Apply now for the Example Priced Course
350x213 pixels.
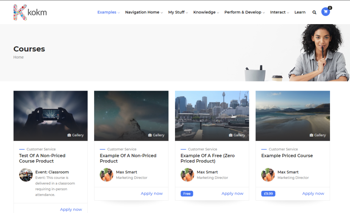313,194
